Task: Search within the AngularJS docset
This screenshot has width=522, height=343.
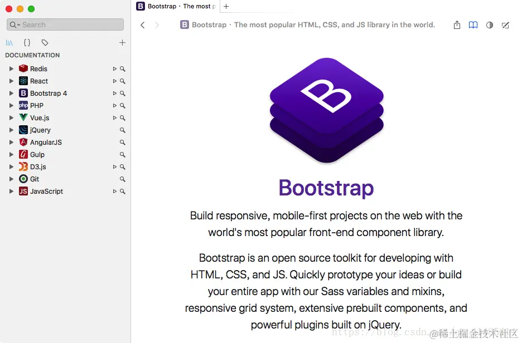Action: (x=123, y=142)
